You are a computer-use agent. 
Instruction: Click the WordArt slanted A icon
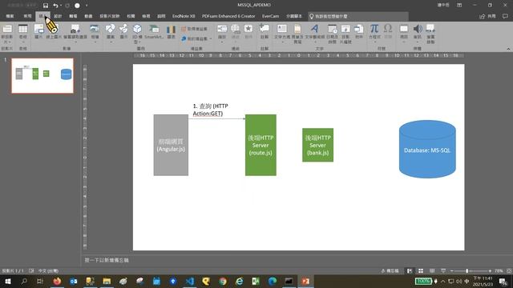click(315, 29)
